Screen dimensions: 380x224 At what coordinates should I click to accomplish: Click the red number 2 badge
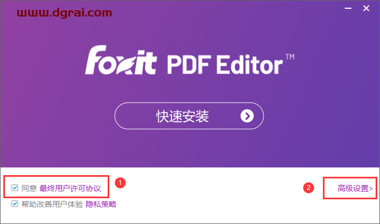[x=309, y=188]
